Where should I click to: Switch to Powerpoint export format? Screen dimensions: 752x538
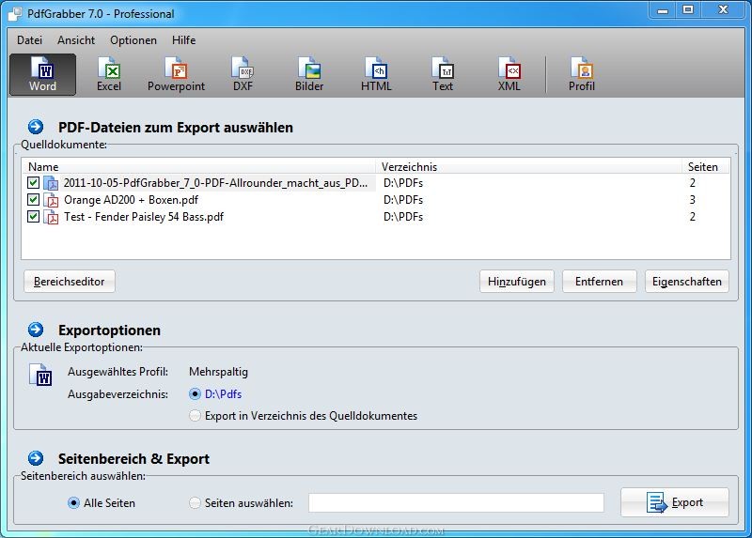(176, 74)
